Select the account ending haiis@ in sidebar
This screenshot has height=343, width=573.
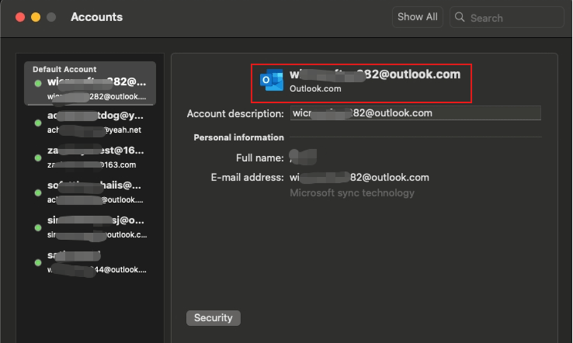(x=90, y=192)
